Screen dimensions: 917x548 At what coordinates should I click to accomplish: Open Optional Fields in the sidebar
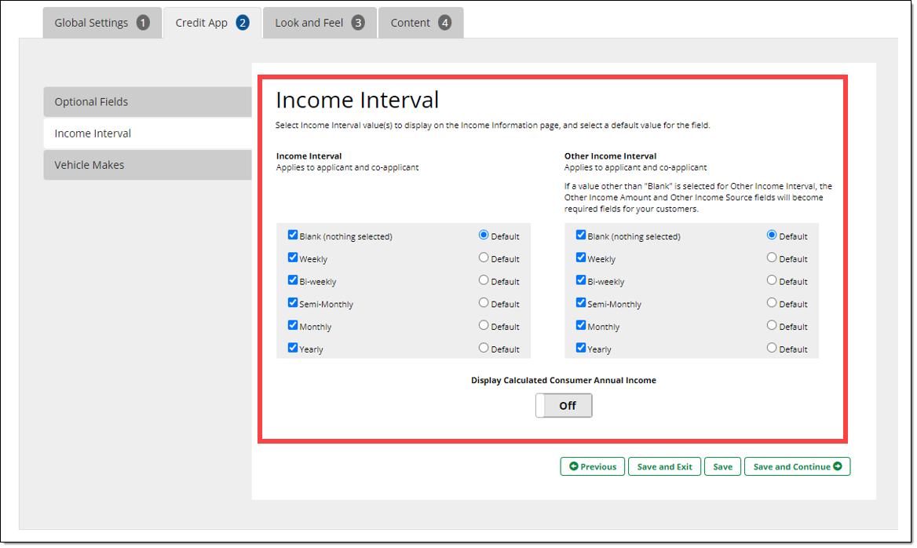(x=147, y=102)
